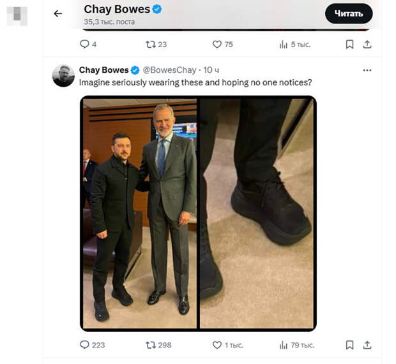
Task: Click the back arrow icon
Action: coord(58,13)
